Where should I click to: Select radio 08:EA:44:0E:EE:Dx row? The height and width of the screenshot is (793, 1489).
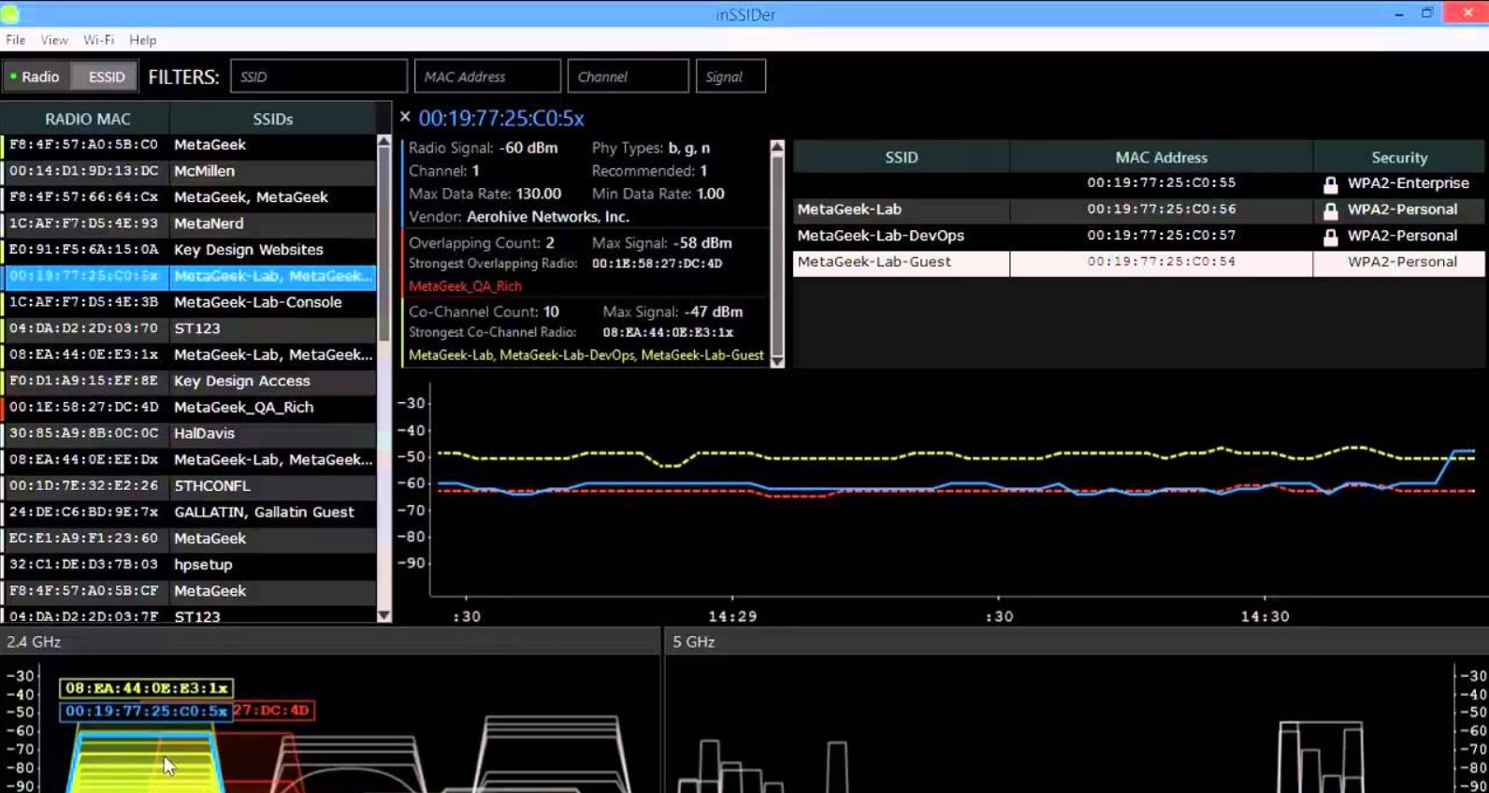click(x=190, y=459)
